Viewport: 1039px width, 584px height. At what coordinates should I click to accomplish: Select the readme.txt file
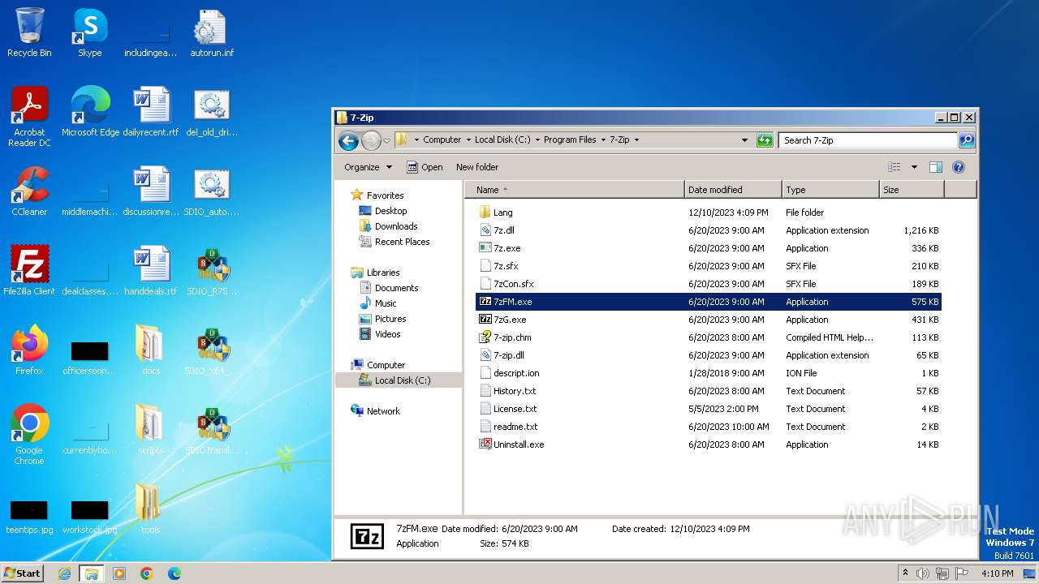point(709,427)
